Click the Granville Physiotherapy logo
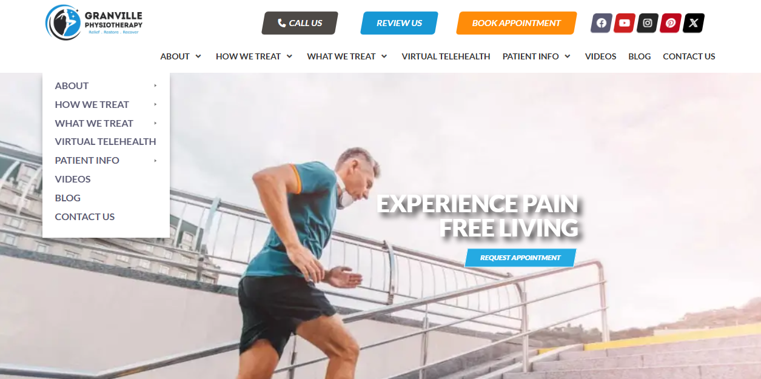Screen dimensions: 761x379 coord(94,22)
